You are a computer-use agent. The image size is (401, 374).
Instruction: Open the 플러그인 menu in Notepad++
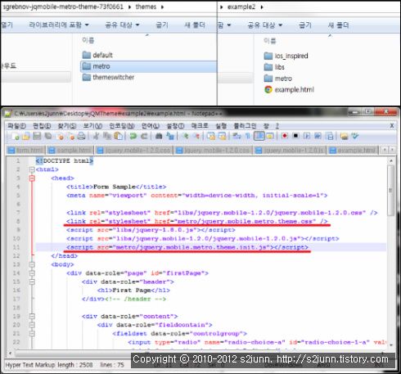(245, 126)
